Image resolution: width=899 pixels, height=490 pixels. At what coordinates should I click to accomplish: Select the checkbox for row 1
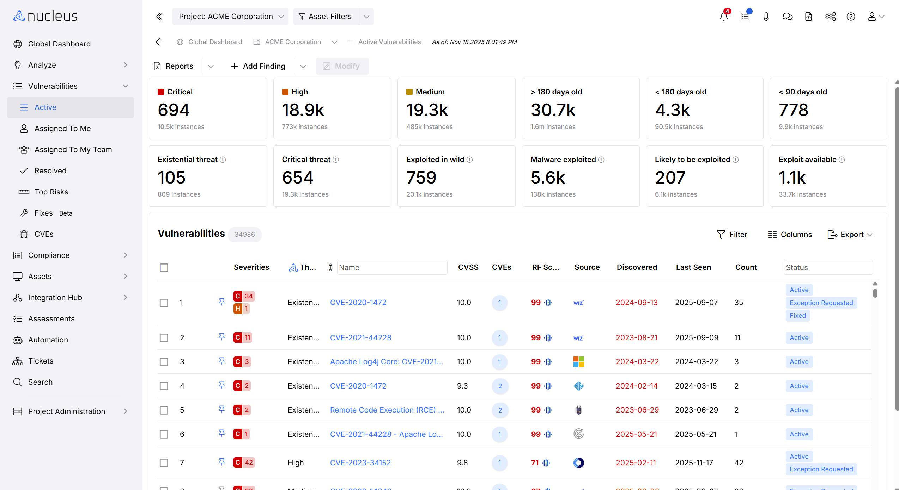coord(164,302)
